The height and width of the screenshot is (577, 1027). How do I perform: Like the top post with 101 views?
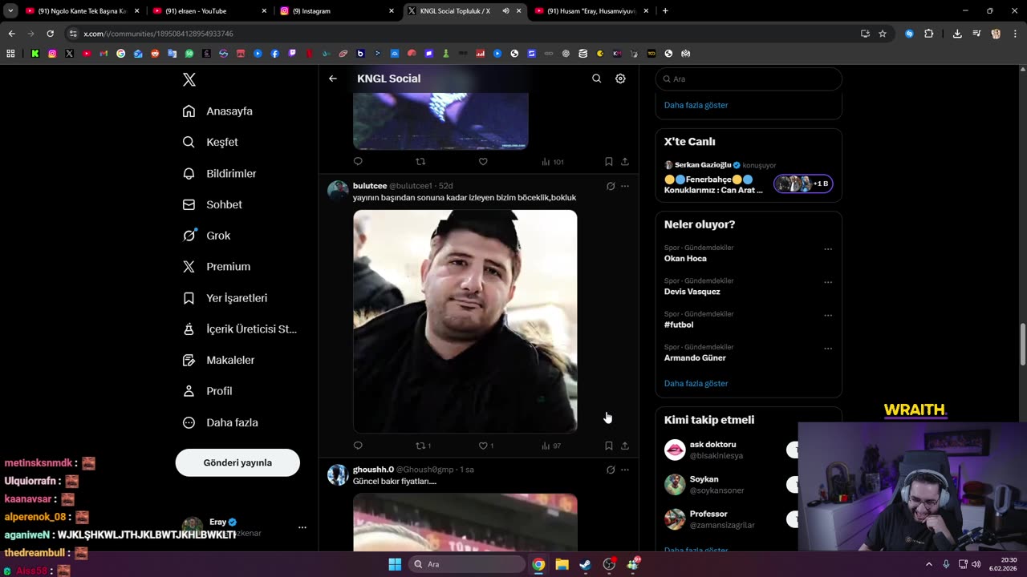pyautogui.click(x=483, y=162)
